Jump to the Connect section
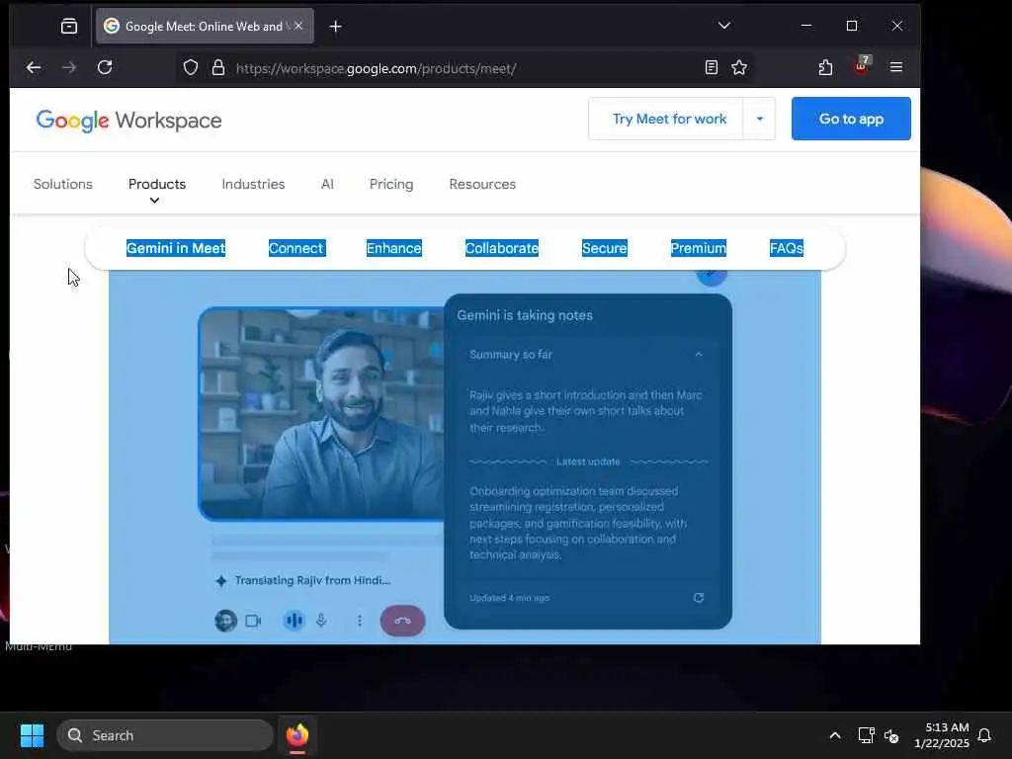This screenshot has width=1012, height=759. (296, 248)
